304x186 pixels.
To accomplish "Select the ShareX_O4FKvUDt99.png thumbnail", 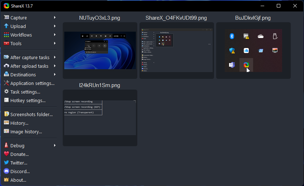I will (x=177, y=51).
